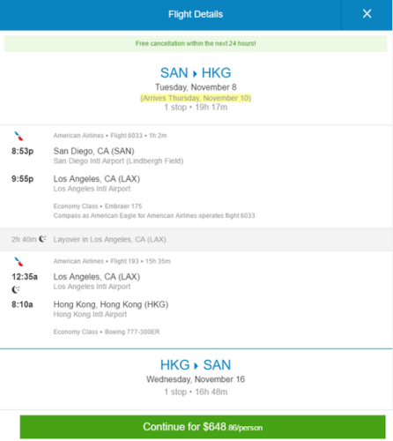This screenshot has height=441, width=393.
Task: Click Hong Kong (HKG) arrival entry
Action: click(x=111, y=304)
